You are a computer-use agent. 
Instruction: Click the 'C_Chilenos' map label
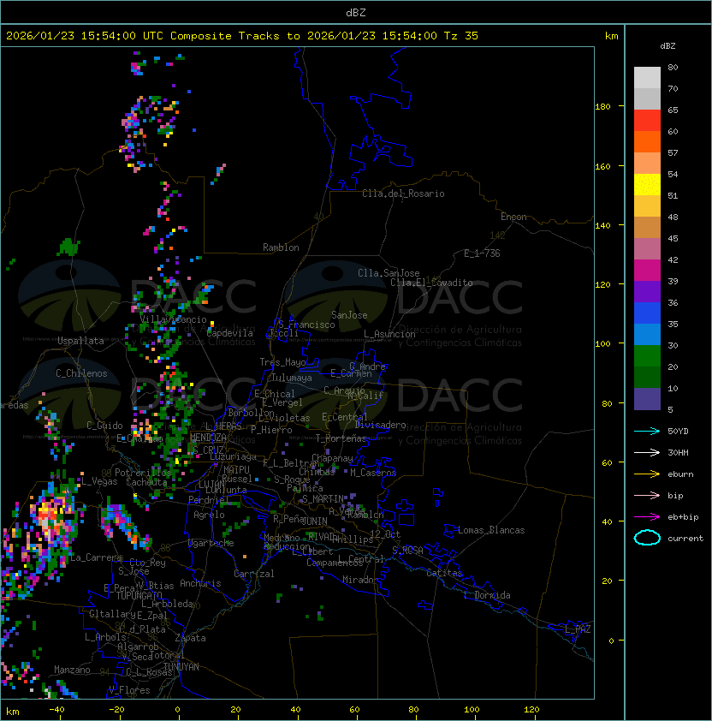(81, 373)
